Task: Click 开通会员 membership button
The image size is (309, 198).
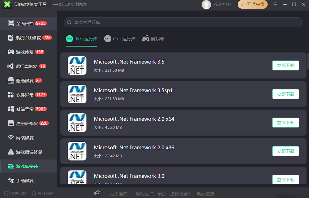Action: [x=253, y=4]
